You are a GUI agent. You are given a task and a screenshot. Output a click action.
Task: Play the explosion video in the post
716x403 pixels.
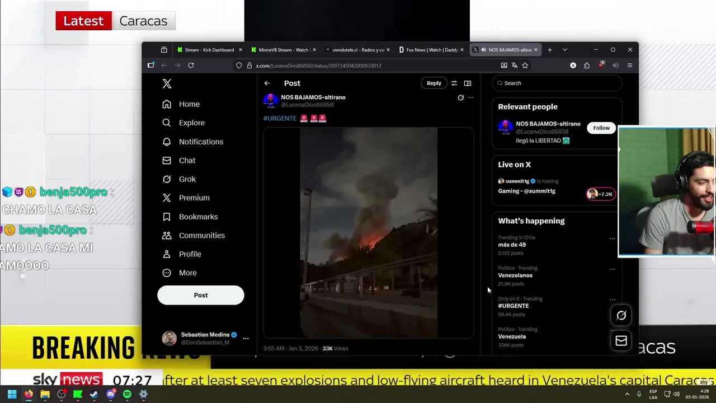click(369, 233)
